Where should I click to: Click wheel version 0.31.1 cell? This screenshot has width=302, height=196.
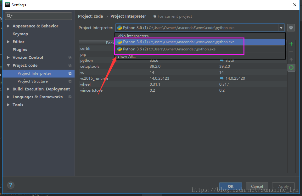pyautogui.click(x=155, y=84)
